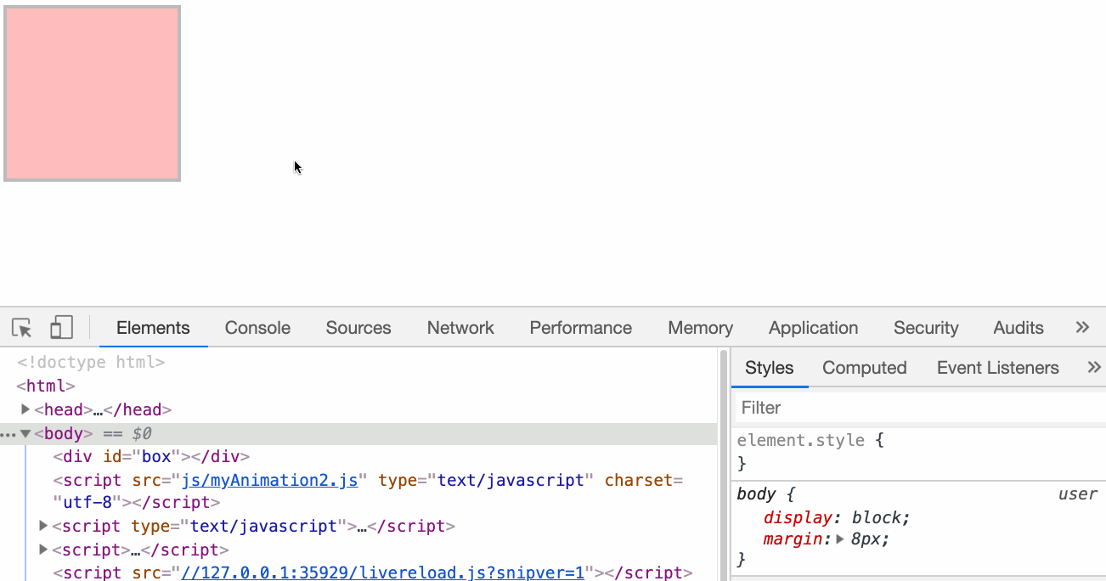The height and width of the screenshot is (581, 1106).
Task: Expand the text/javascript script node
Action: tap(43, 526)
